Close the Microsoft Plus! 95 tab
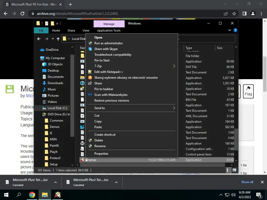 pos(60,4)
